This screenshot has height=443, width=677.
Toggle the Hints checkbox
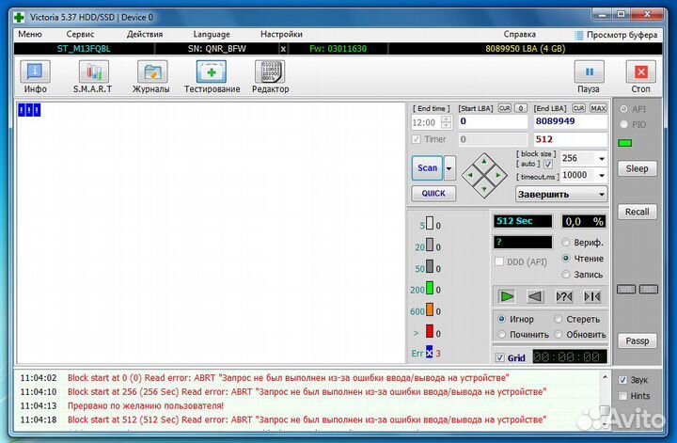click(x=622, y=396)
